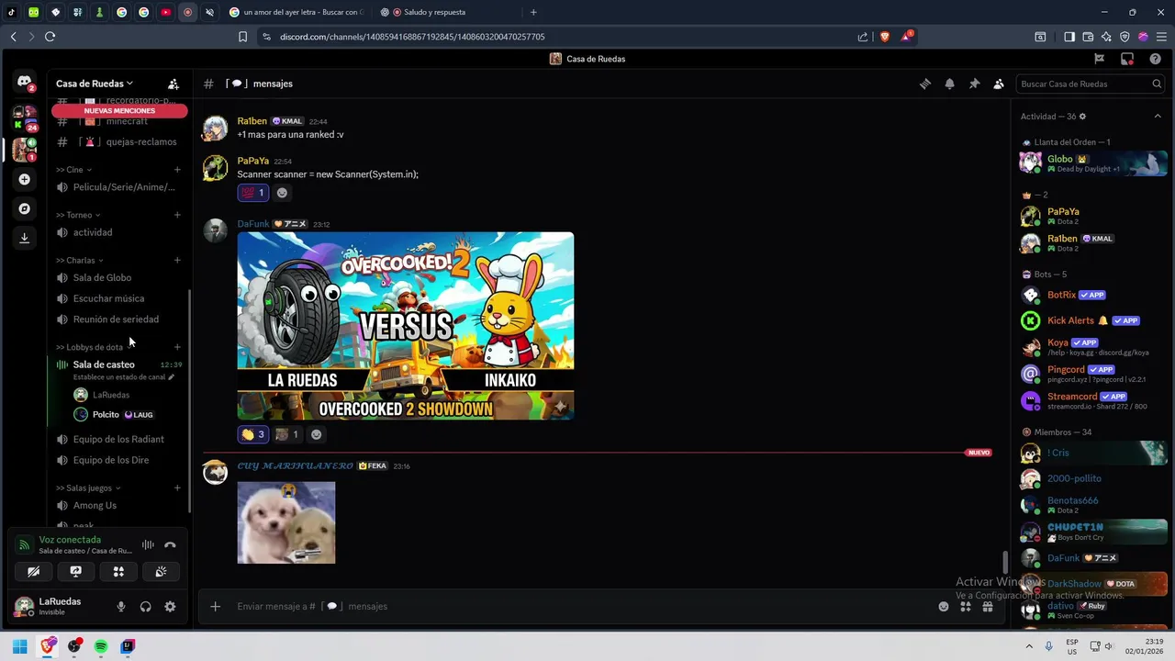Image resolution: width=1175 pixels, height=661 pixels.
Task: Collapse the Actividad panel chevron
Action: pyautogui.click(x=1158, y=117)
